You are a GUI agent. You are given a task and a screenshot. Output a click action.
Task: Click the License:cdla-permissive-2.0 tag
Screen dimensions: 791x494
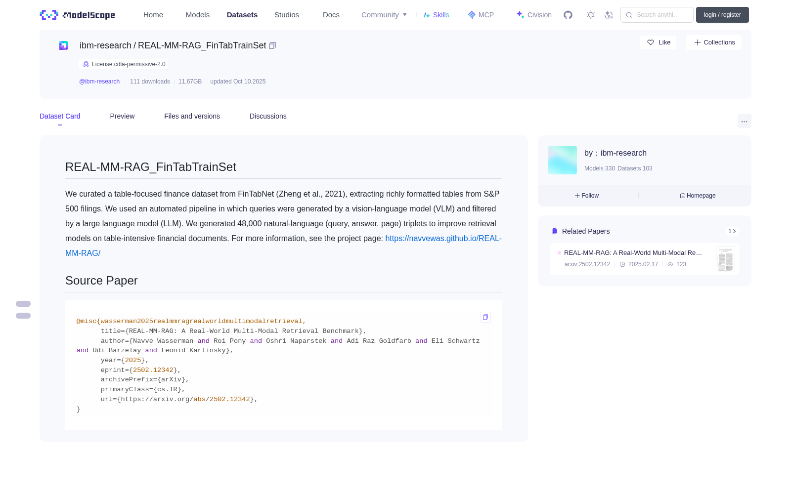point(124,64)
